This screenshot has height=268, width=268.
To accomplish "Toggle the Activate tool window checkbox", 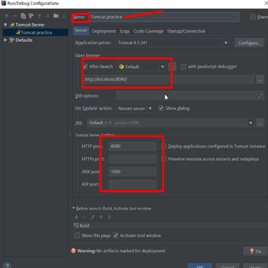I will tap(116, 235).
